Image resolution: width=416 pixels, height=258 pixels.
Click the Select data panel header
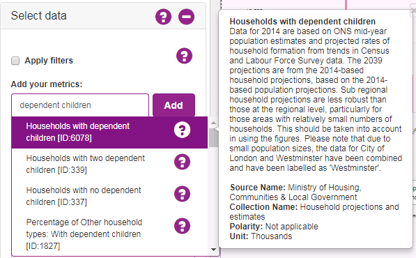[x=103, y=16]
